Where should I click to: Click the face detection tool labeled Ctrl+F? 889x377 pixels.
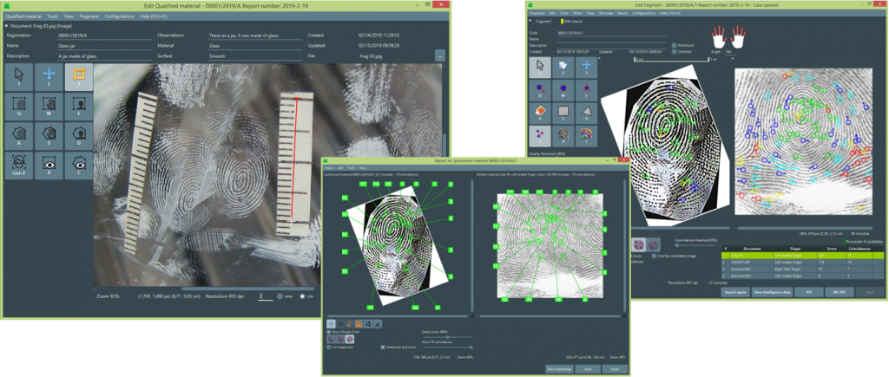pyautogui.click(x=18, y=163)
